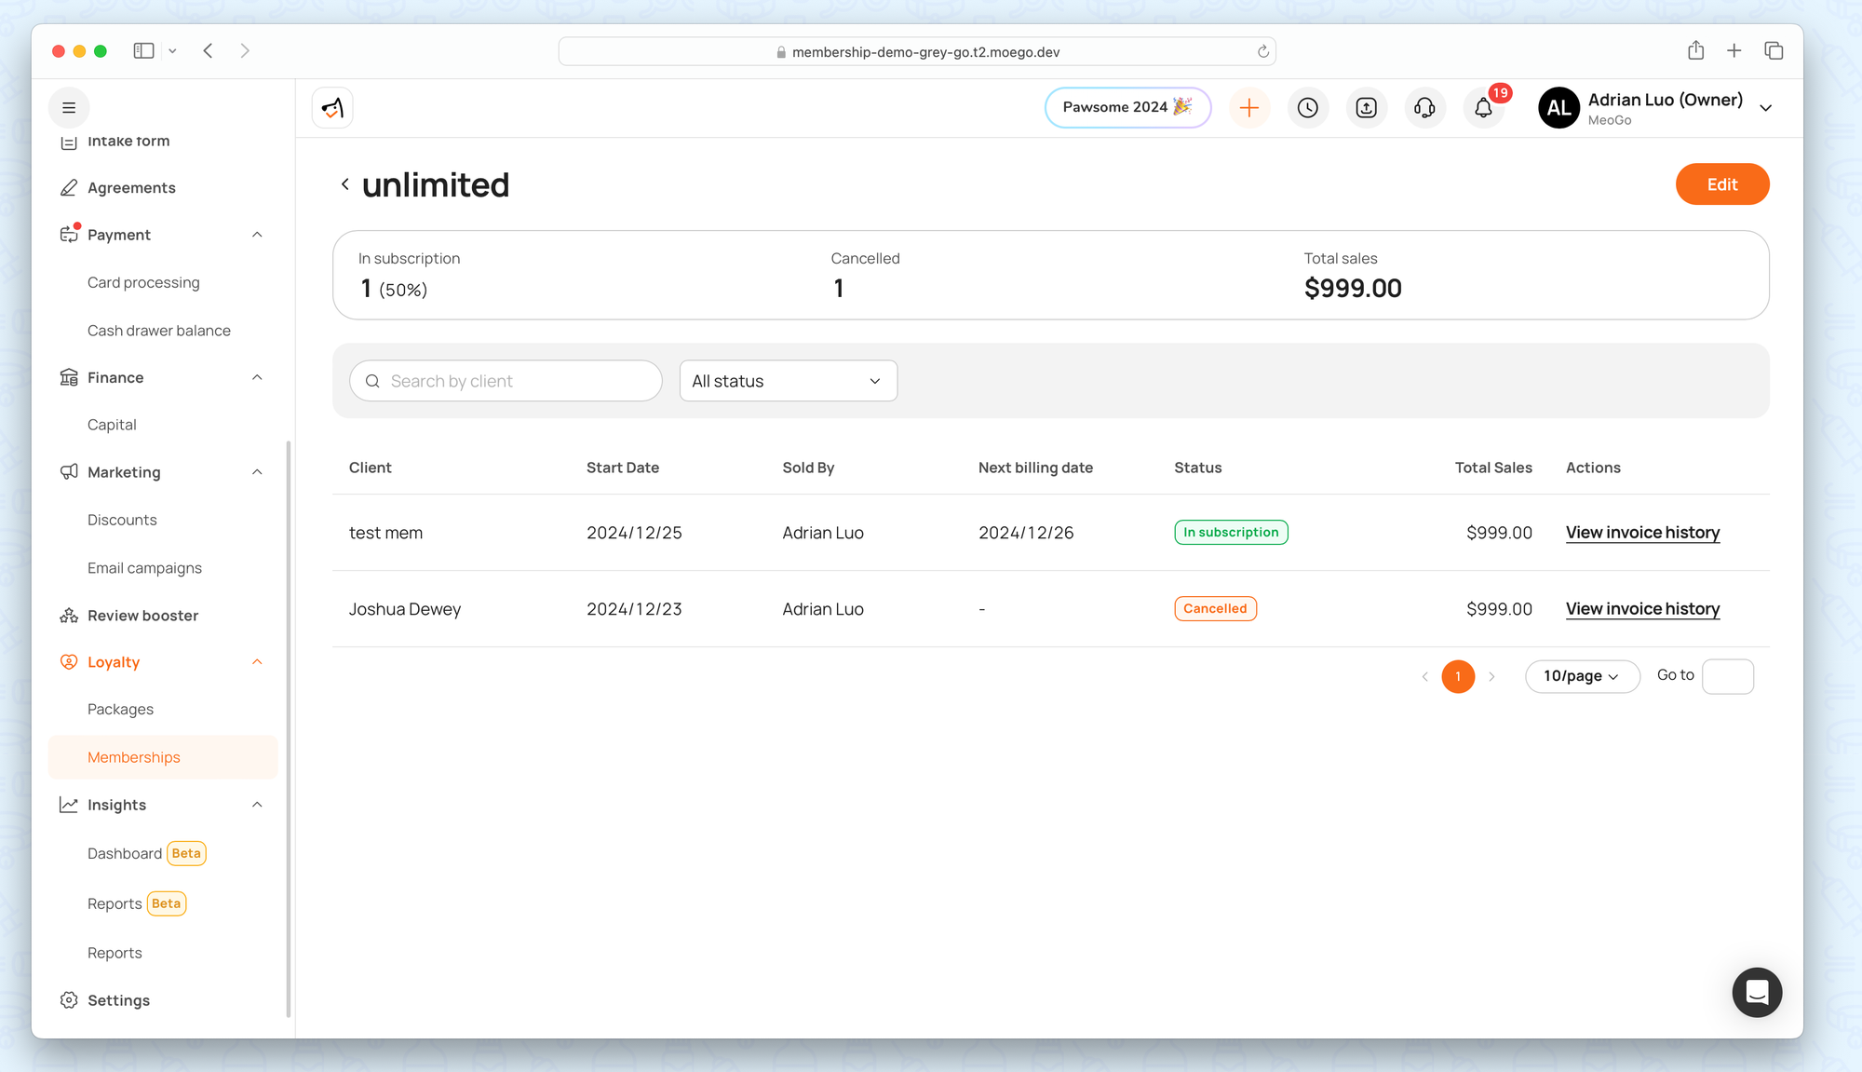Click the Pawsome 2024 banner button
1862x1072 pixels.
pyautogui.click(x=1127, y=108)
